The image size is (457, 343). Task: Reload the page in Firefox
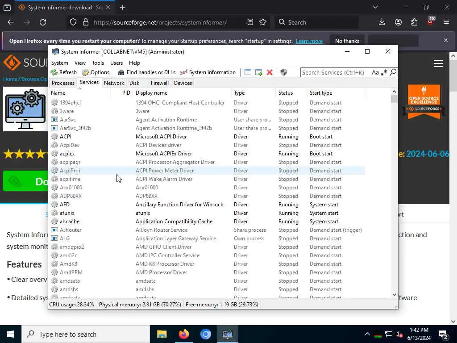(x=43, y=22)
